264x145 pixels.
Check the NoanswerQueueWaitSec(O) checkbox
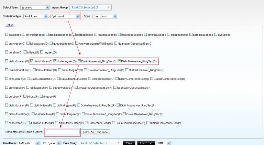click(x=115, y=43)
